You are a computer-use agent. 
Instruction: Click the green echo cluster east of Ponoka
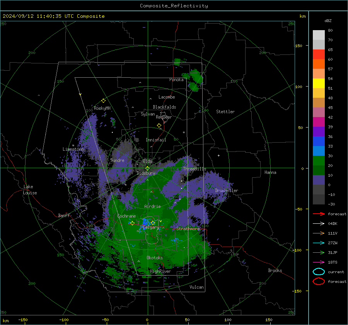[x=193, y=80]
